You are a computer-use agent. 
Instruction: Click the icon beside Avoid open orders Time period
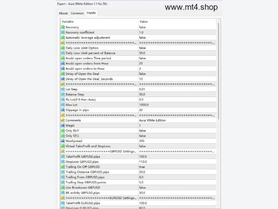point(63,58)
